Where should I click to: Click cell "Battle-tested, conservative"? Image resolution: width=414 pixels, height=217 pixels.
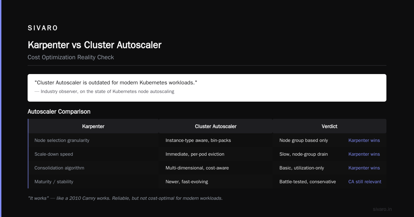(308, 182)
